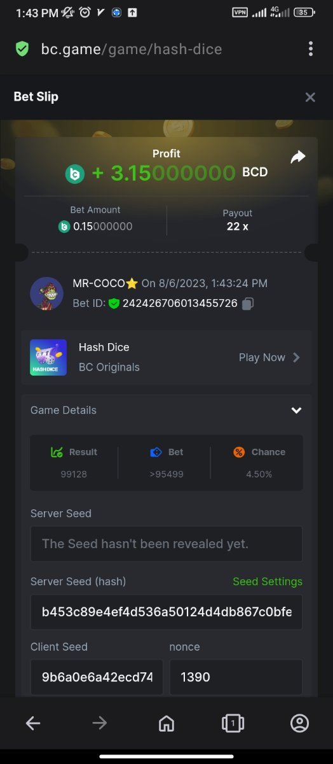Open Seed Settings link
The height and width of the screenshot is (764, 333).
[268, 581]
